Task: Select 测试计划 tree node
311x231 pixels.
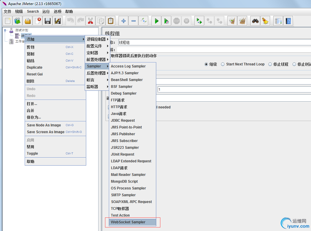Action: 21,30
